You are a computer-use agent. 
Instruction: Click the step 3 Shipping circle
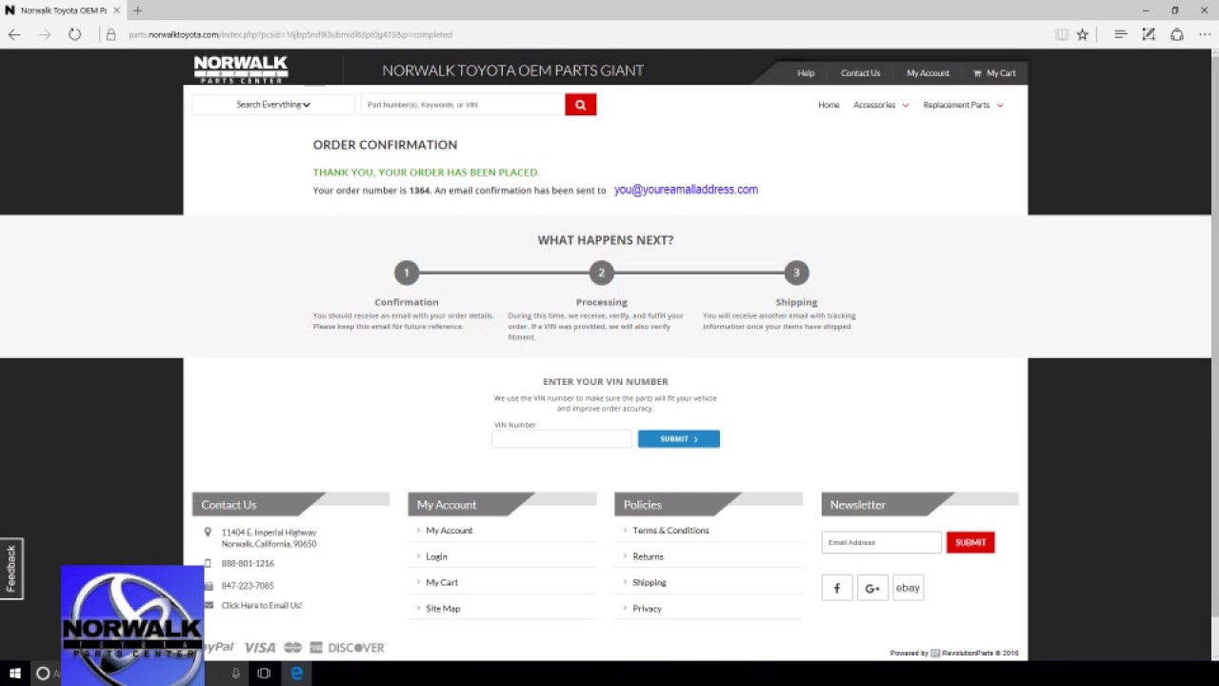(796, 272)
